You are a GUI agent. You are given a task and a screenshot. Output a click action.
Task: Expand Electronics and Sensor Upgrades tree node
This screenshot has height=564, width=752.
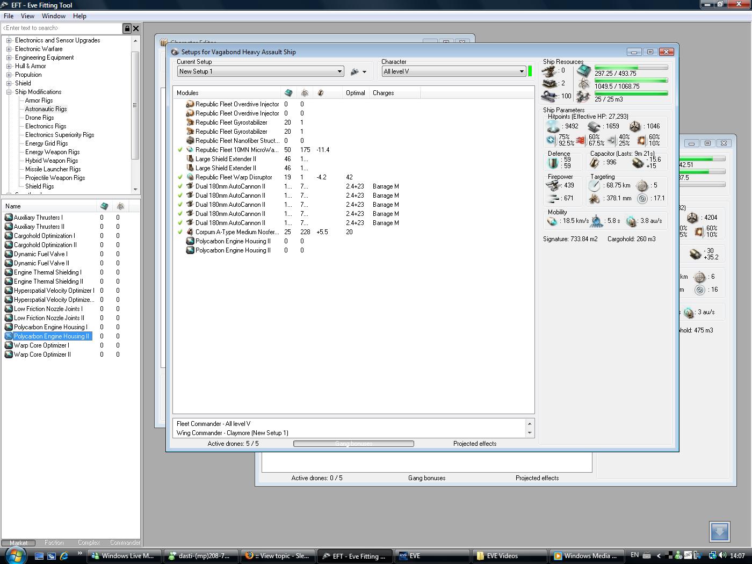point(9,40)
